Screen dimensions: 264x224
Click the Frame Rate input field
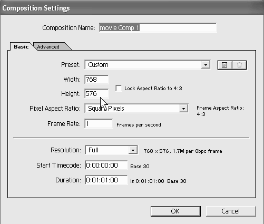99,124
